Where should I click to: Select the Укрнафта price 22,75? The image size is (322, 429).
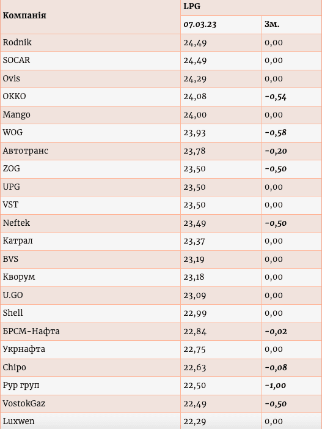coord(194,349)
